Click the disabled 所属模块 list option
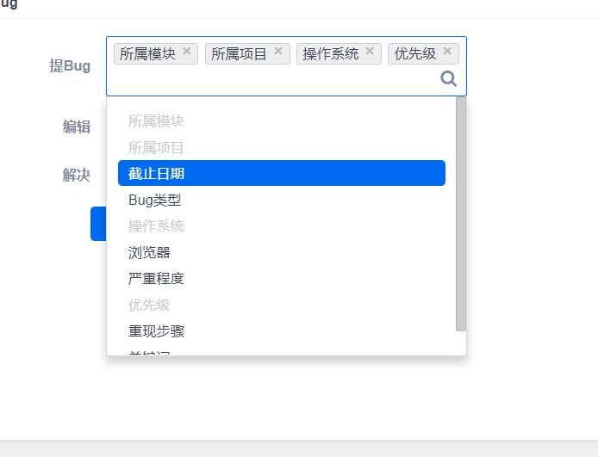The width and height of the screenshot is (598, 457). coord(156,121)
